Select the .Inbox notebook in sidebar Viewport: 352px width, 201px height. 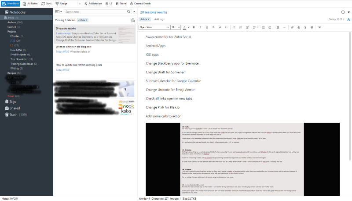(x=26, y=18)
